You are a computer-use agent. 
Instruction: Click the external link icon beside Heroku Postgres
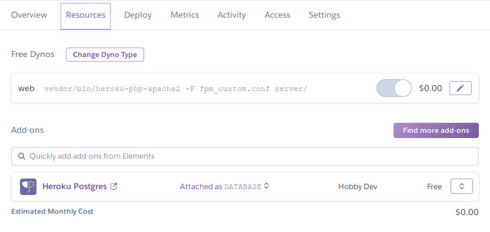click(114, 186)
